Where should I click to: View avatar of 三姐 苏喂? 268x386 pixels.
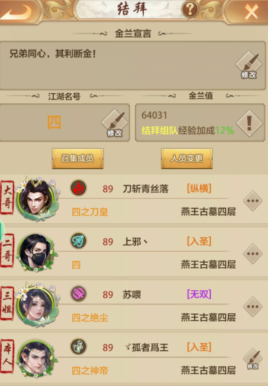(37, 305)
